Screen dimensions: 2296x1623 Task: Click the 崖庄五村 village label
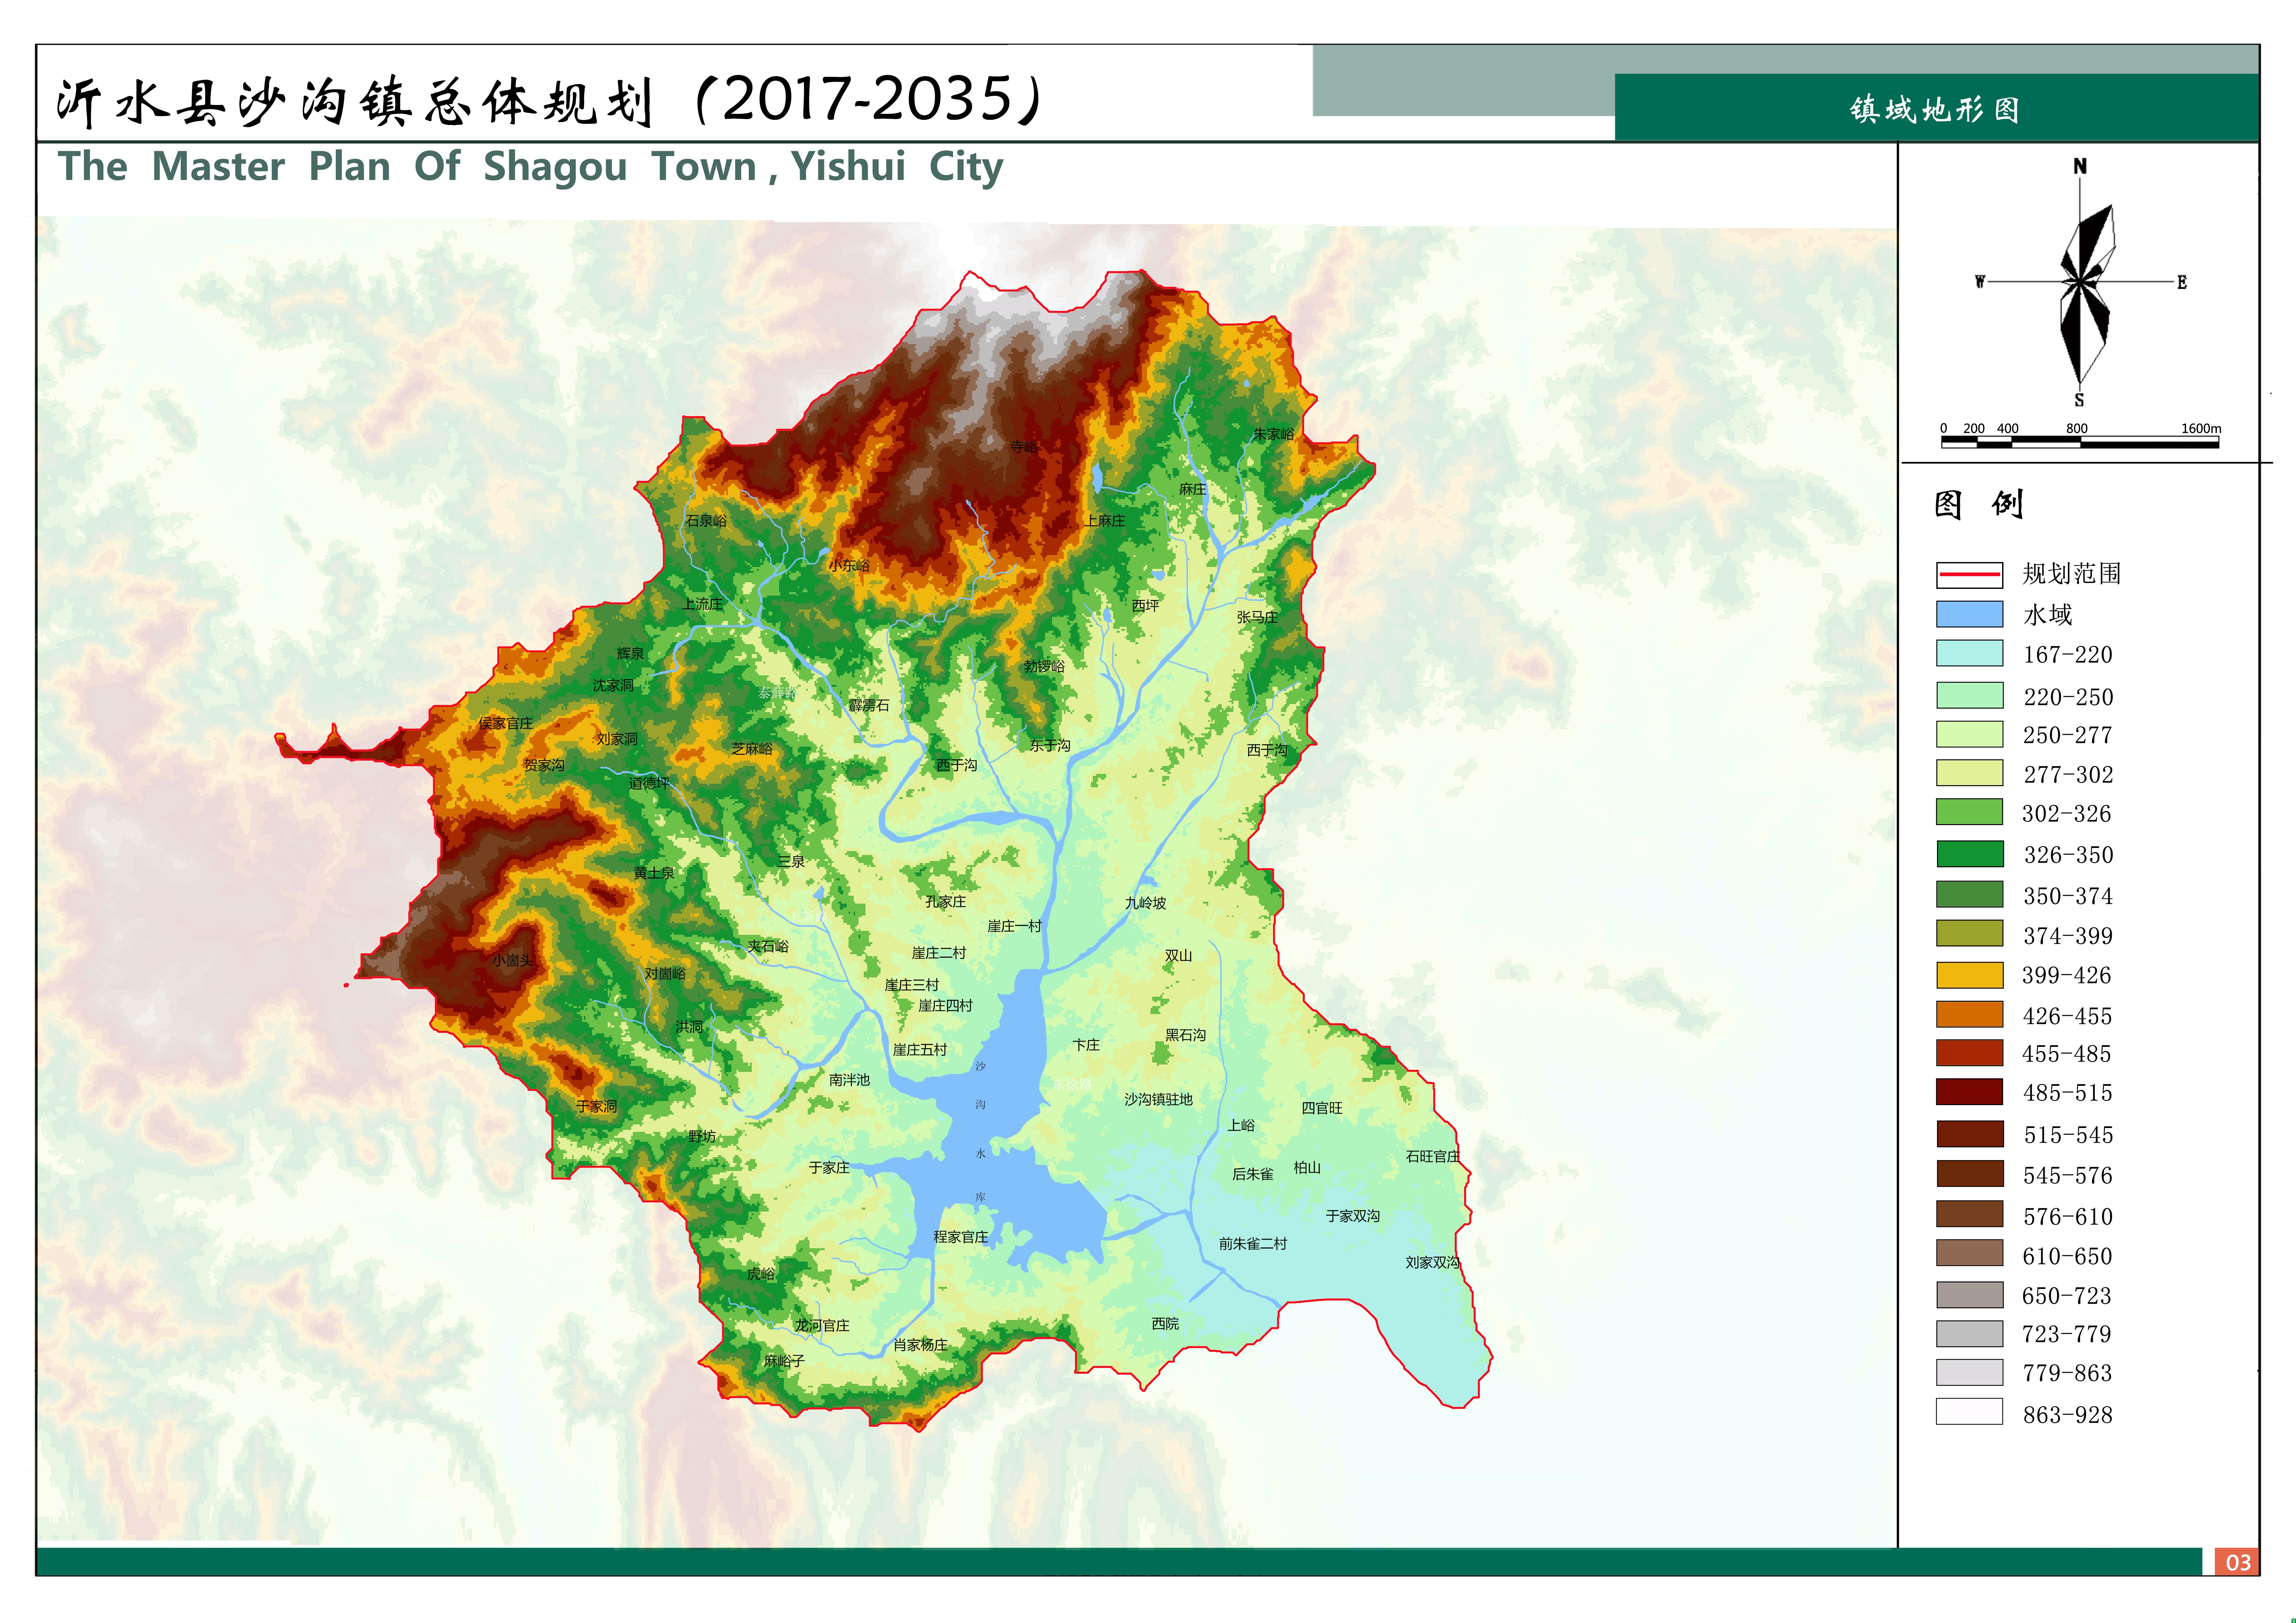[920, 1050]
